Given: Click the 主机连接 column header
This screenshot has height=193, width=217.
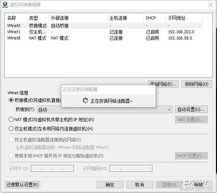Looking at the screenshot, I should [x=126, y=18].
